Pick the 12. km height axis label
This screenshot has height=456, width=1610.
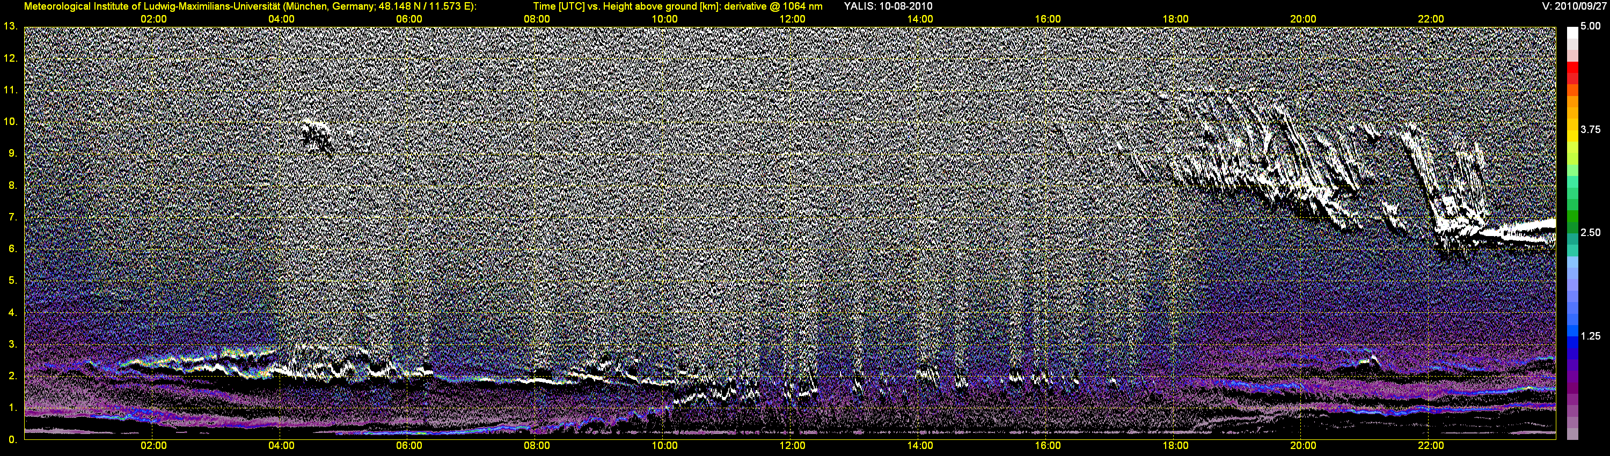pos(10,58)
